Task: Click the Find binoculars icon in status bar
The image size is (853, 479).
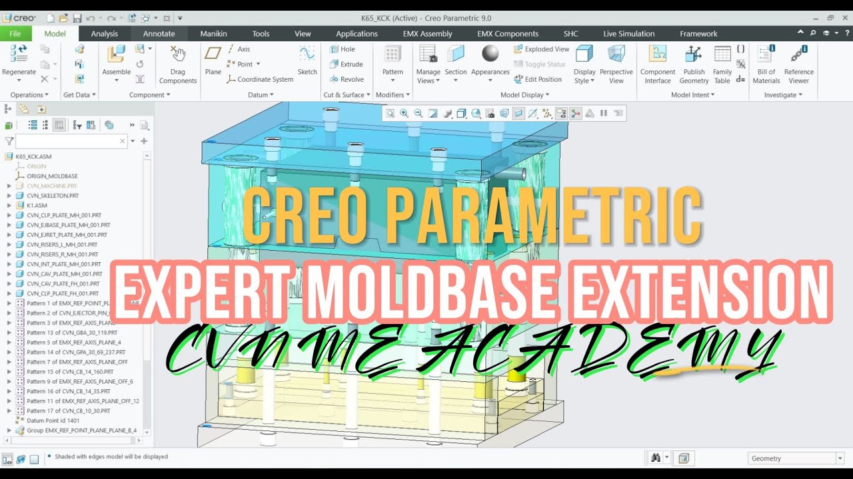Action: coord(655,458)
